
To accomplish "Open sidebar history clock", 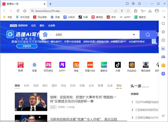I will tap(163, 40).
